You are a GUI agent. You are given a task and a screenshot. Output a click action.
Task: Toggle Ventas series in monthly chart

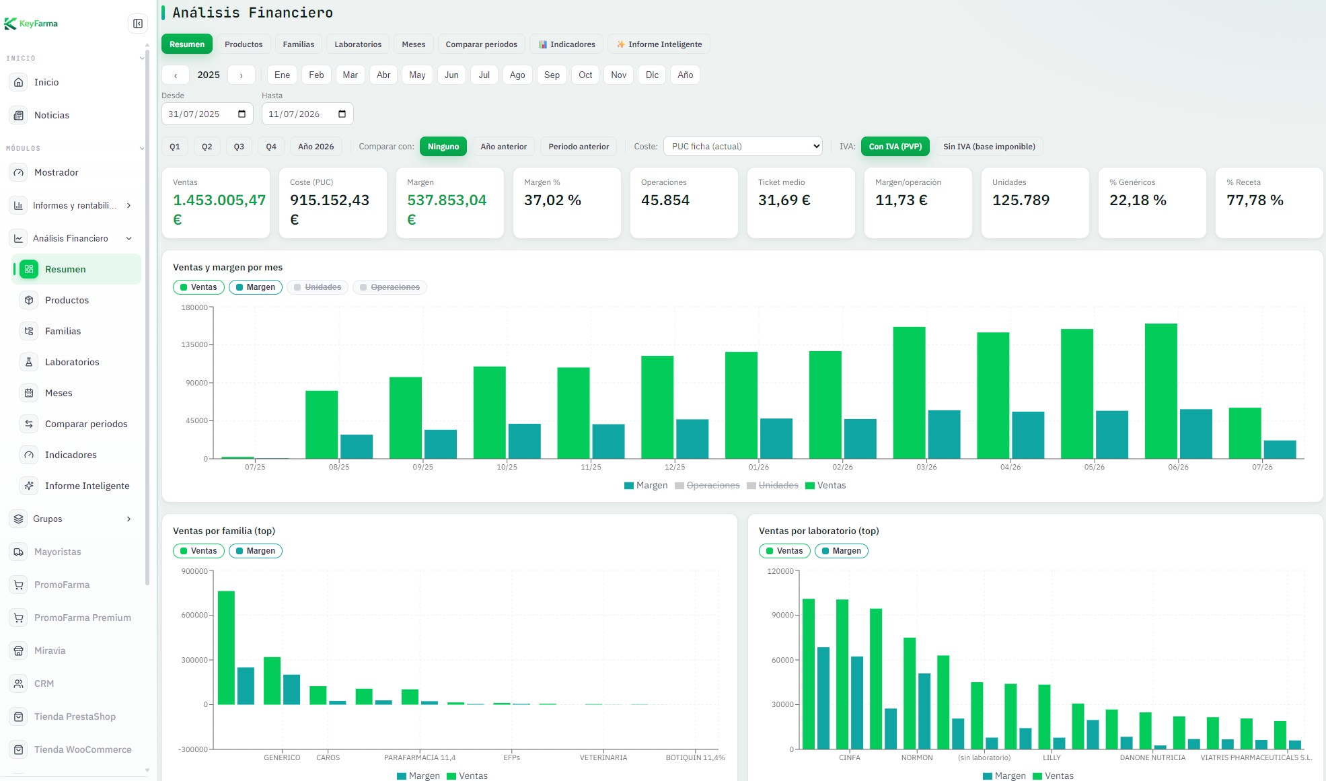[198, 287]
